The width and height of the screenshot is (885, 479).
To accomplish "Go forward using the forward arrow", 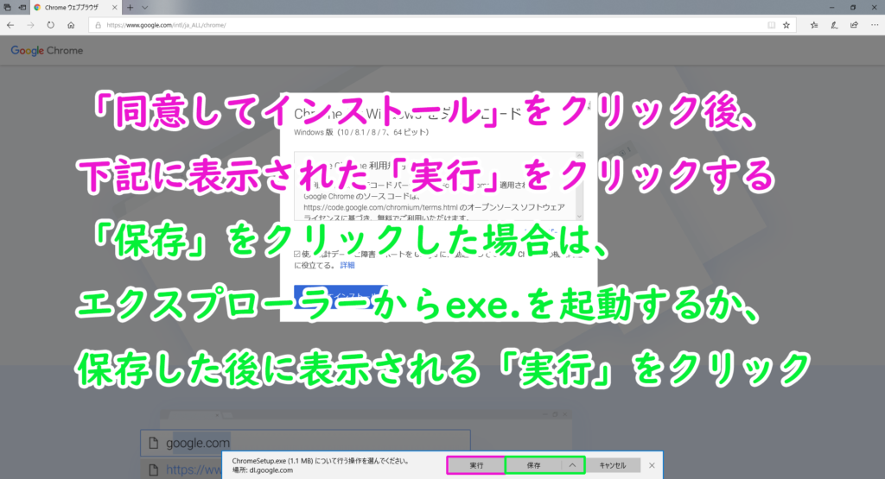I will pos(30,25).
